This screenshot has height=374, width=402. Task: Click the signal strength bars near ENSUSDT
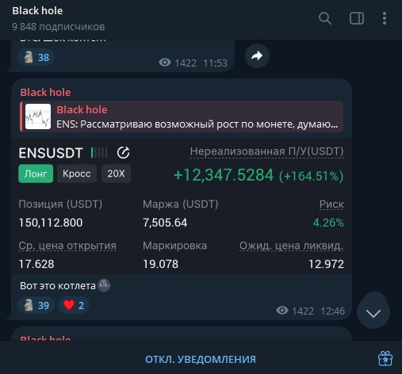[x=99, y=153]
